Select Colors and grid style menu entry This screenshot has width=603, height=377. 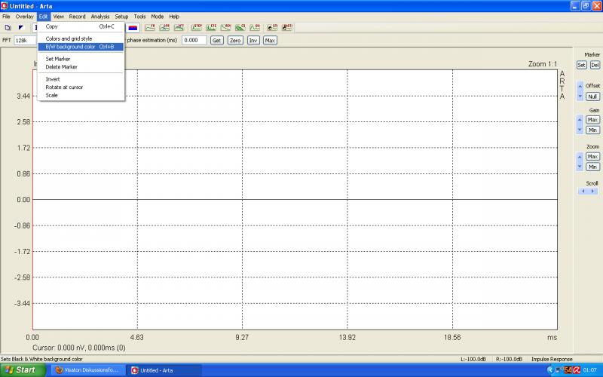[69, 38]
